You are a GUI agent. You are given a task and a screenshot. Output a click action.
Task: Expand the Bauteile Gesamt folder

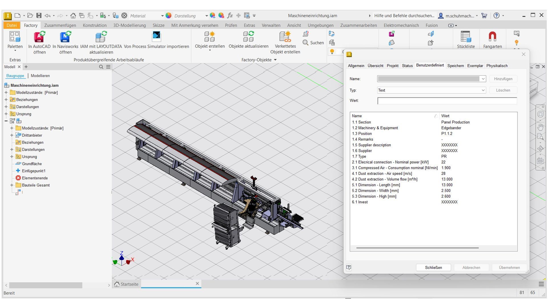click(12, 185)
